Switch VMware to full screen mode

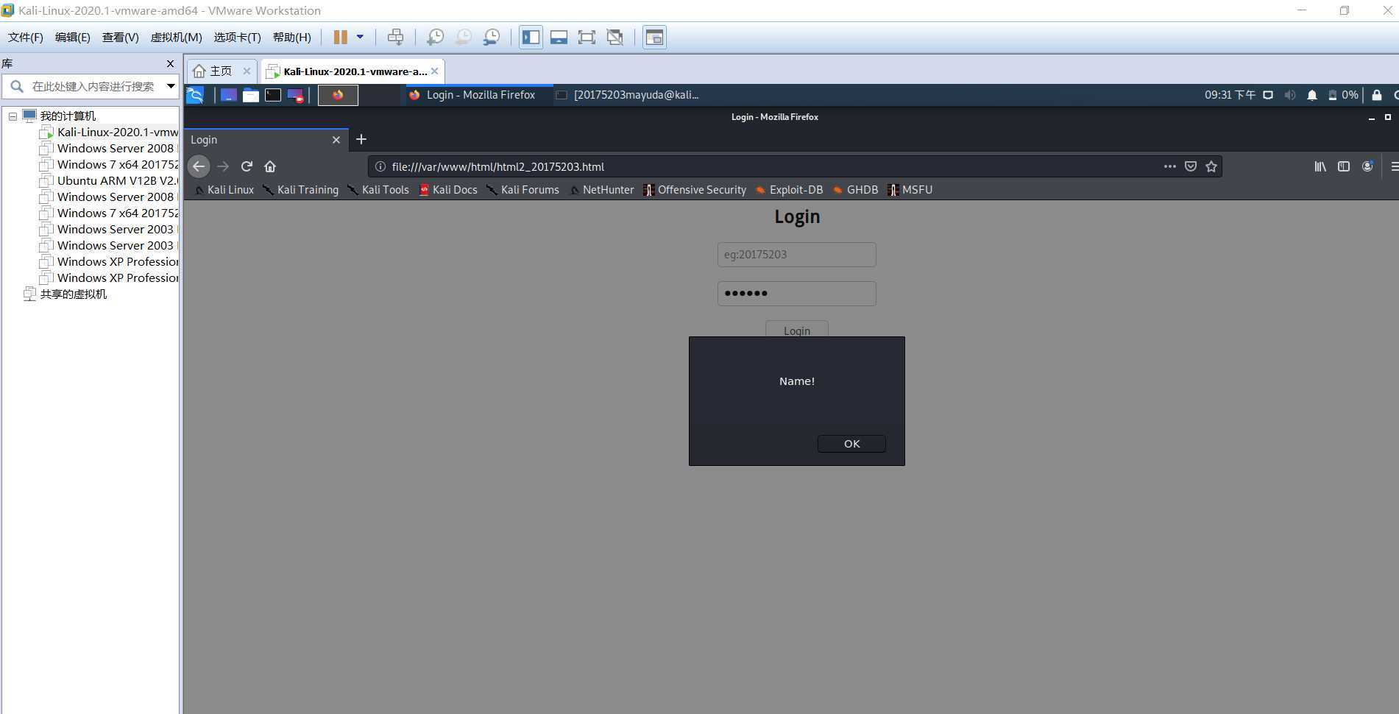coord(587,37)
